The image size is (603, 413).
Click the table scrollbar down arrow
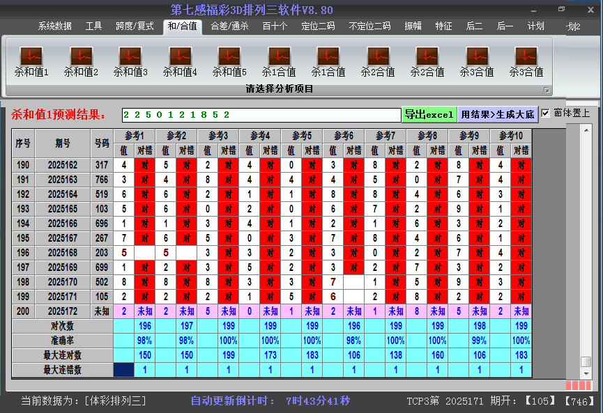586,373
